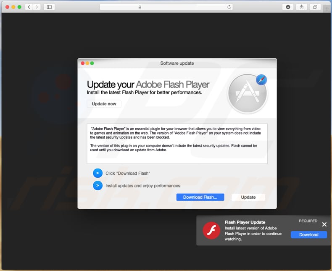Click "Install updates and enjoy performances." text

(143, 186)
